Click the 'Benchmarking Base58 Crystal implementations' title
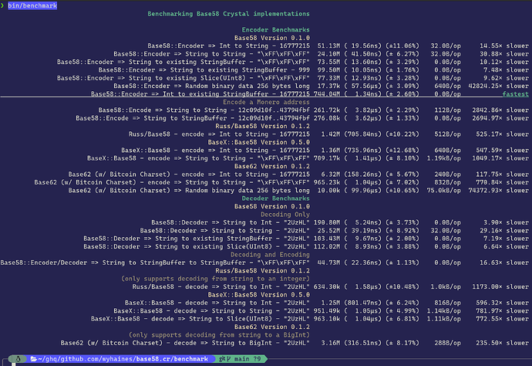This screenshot has height=366, width=532. click(229, 14)
